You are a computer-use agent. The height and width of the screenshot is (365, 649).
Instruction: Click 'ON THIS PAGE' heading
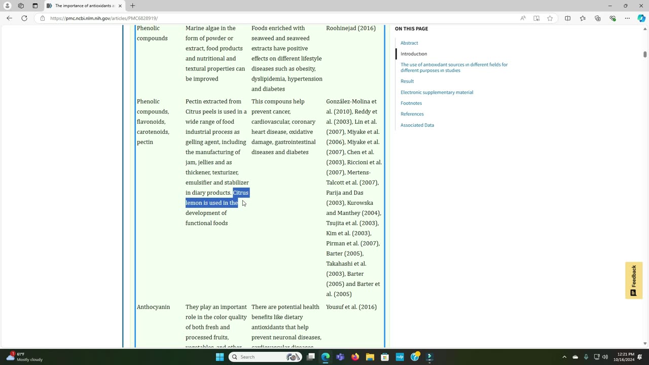pos(411,29)
